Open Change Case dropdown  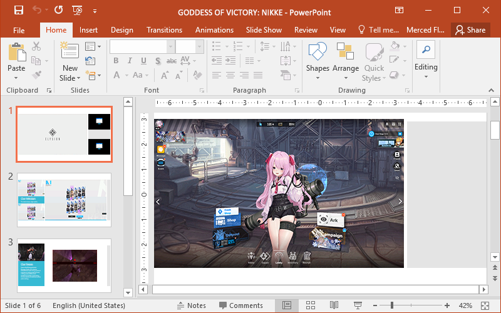coord(140,75)
